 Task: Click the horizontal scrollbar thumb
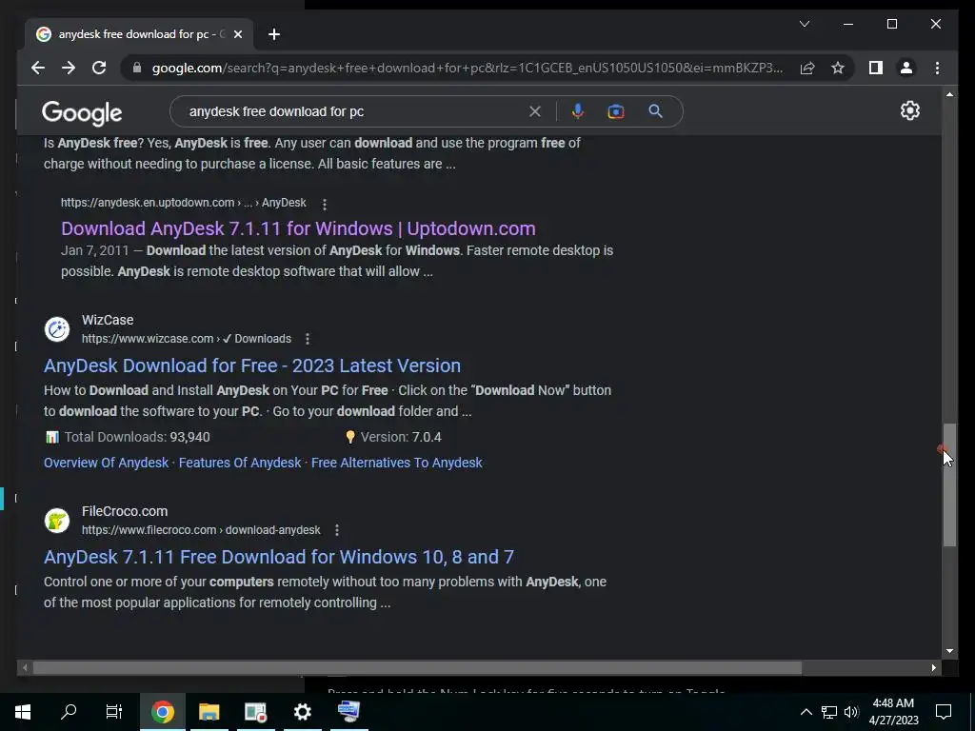pyautogui.click(x=417, y=668)
